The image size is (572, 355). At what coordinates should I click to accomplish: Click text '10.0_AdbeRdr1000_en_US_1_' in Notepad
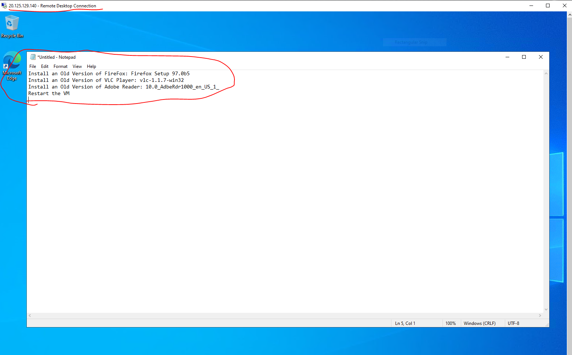(182, 87)
